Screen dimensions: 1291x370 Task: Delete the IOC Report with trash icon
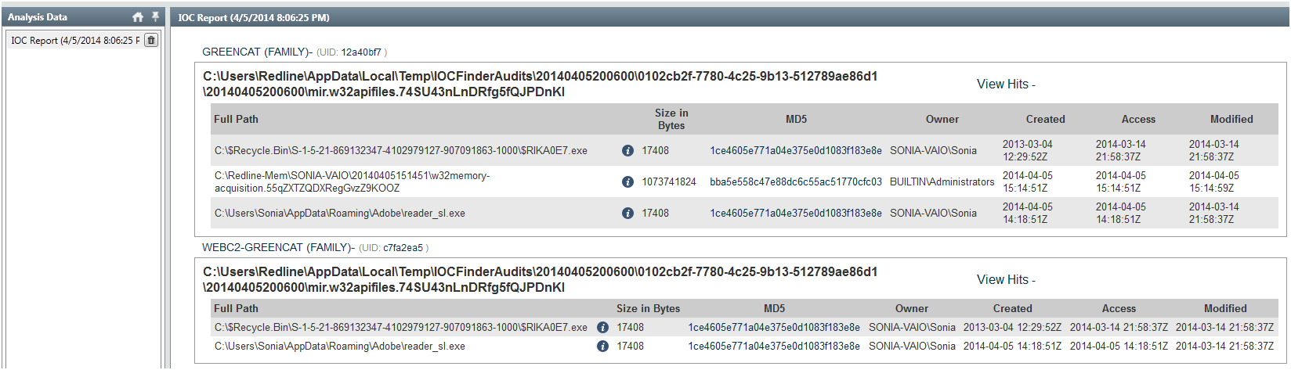pyautogui.click(x=151, y=40)
